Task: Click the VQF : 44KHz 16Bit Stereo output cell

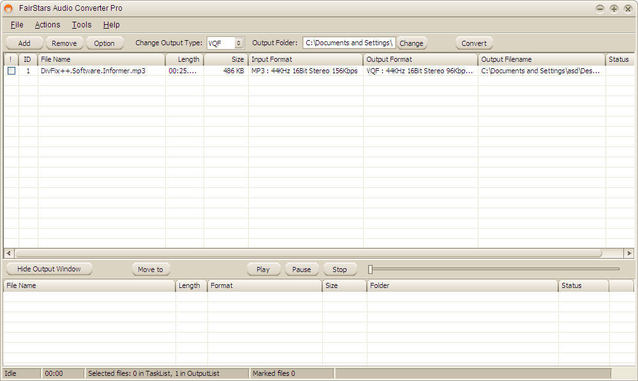Action: [420, 71]
